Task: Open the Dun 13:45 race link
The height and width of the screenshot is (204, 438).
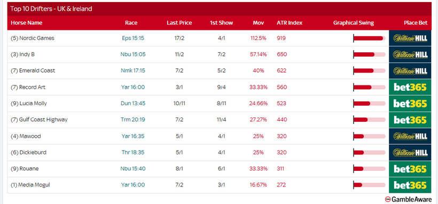Action: click(133, 104)
